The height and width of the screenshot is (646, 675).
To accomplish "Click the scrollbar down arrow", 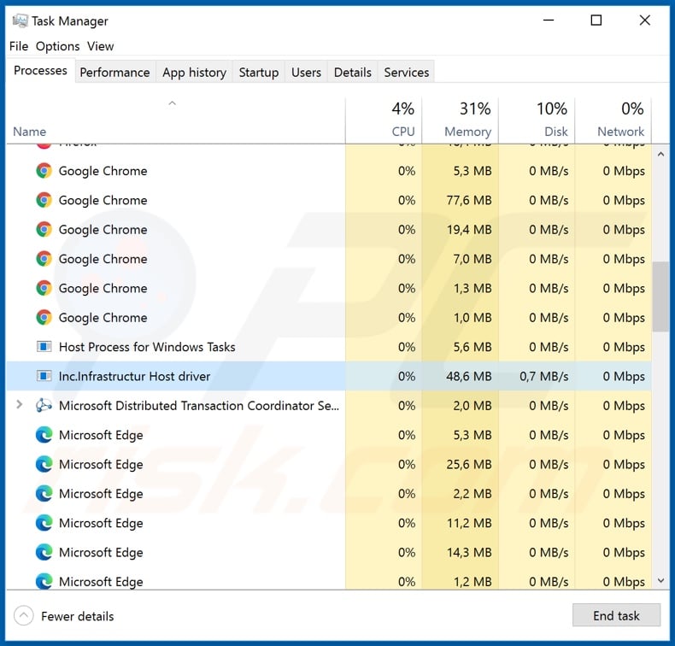I will pos(660,580).
